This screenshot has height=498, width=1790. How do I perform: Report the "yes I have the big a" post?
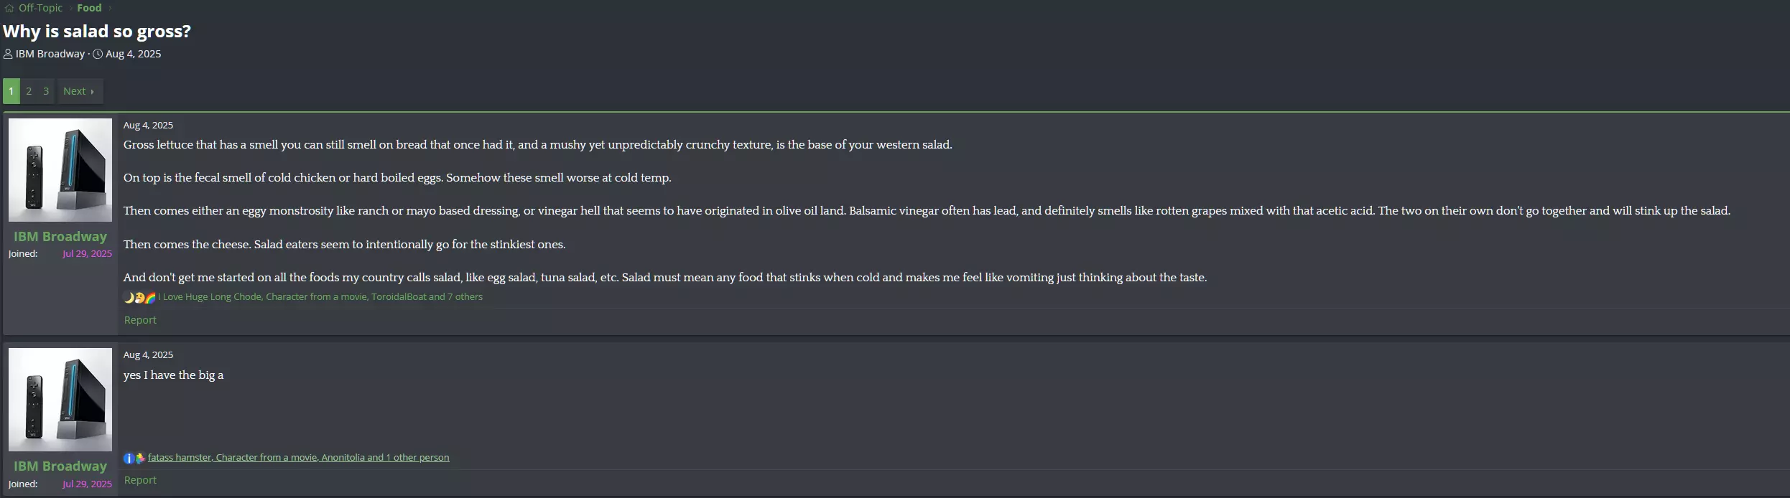click(140, 480)
